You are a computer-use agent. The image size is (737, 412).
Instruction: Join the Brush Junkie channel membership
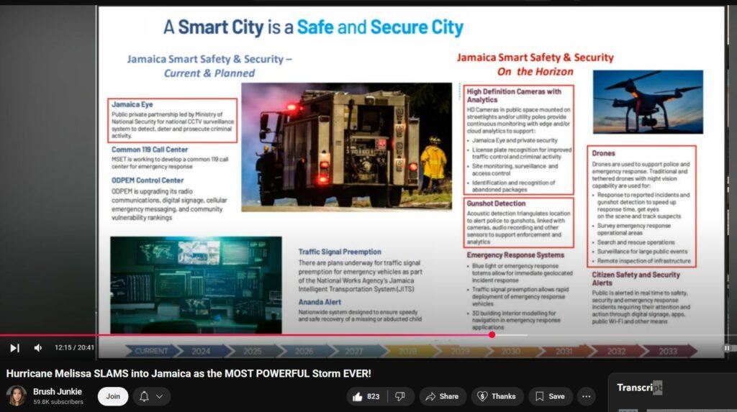[113, 396]
